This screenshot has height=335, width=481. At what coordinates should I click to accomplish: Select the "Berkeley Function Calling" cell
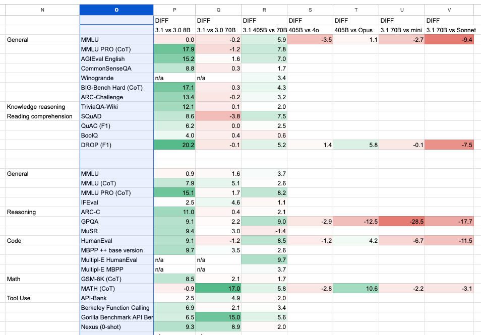point(116,308)
